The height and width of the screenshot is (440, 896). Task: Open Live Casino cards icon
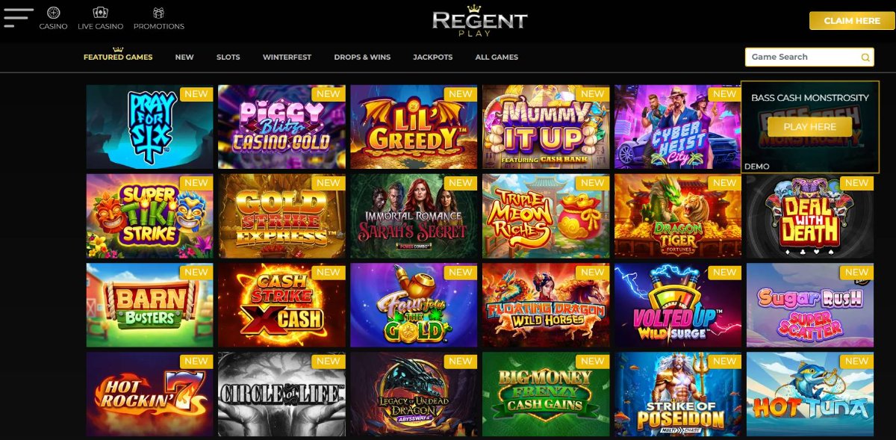tap(100, 13)
